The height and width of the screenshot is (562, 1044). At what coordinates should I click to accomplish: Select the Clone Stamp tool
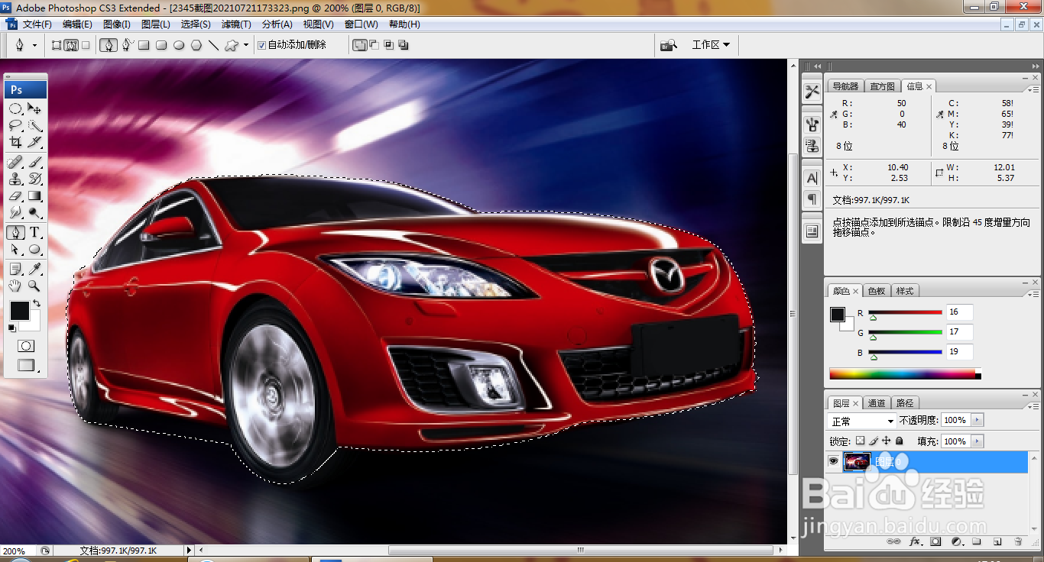click(x=15, y=179)
